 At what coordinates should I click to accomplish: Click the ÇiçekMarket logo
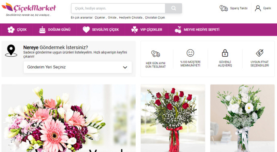29,8
